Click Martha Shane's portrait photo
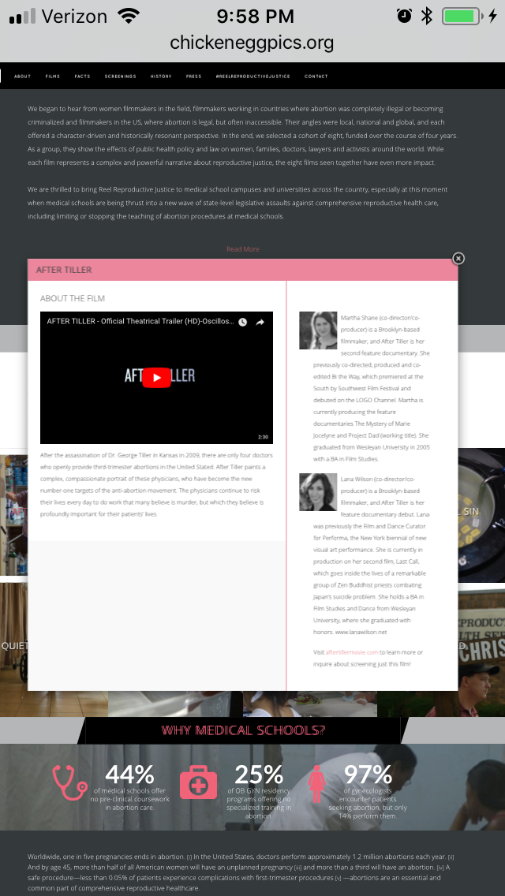 [318, 330]
